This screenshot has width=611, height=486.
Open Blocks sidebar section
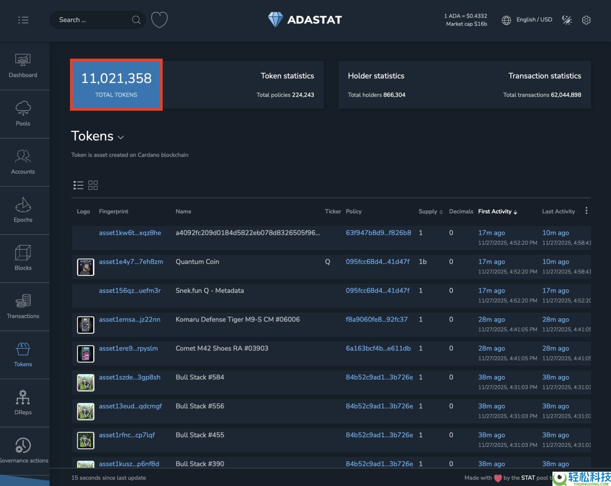coord(23,258)
